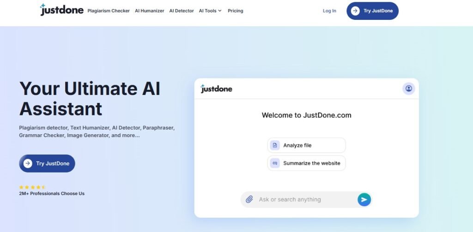Screen dimensions: 473x232
Task: Click the user profile icon in chat card
Action: point(409,89)
